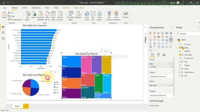Pick the Matrix visual icon
The height and width of the screenshot is (112, 200).
pos(158,47)
